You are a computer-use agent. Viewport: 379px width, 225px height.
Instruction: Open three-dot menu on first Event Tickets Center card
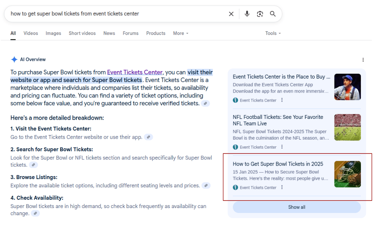coord(282,100)
